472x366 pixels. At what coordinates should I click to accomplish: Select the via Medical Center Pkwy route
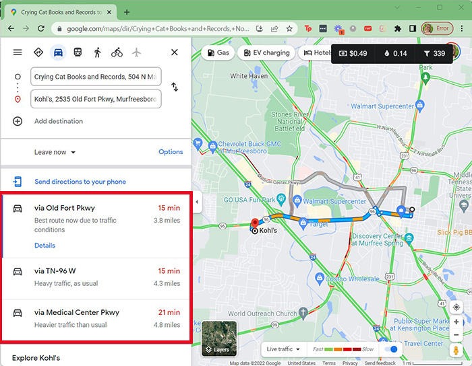tap(96, 320)
